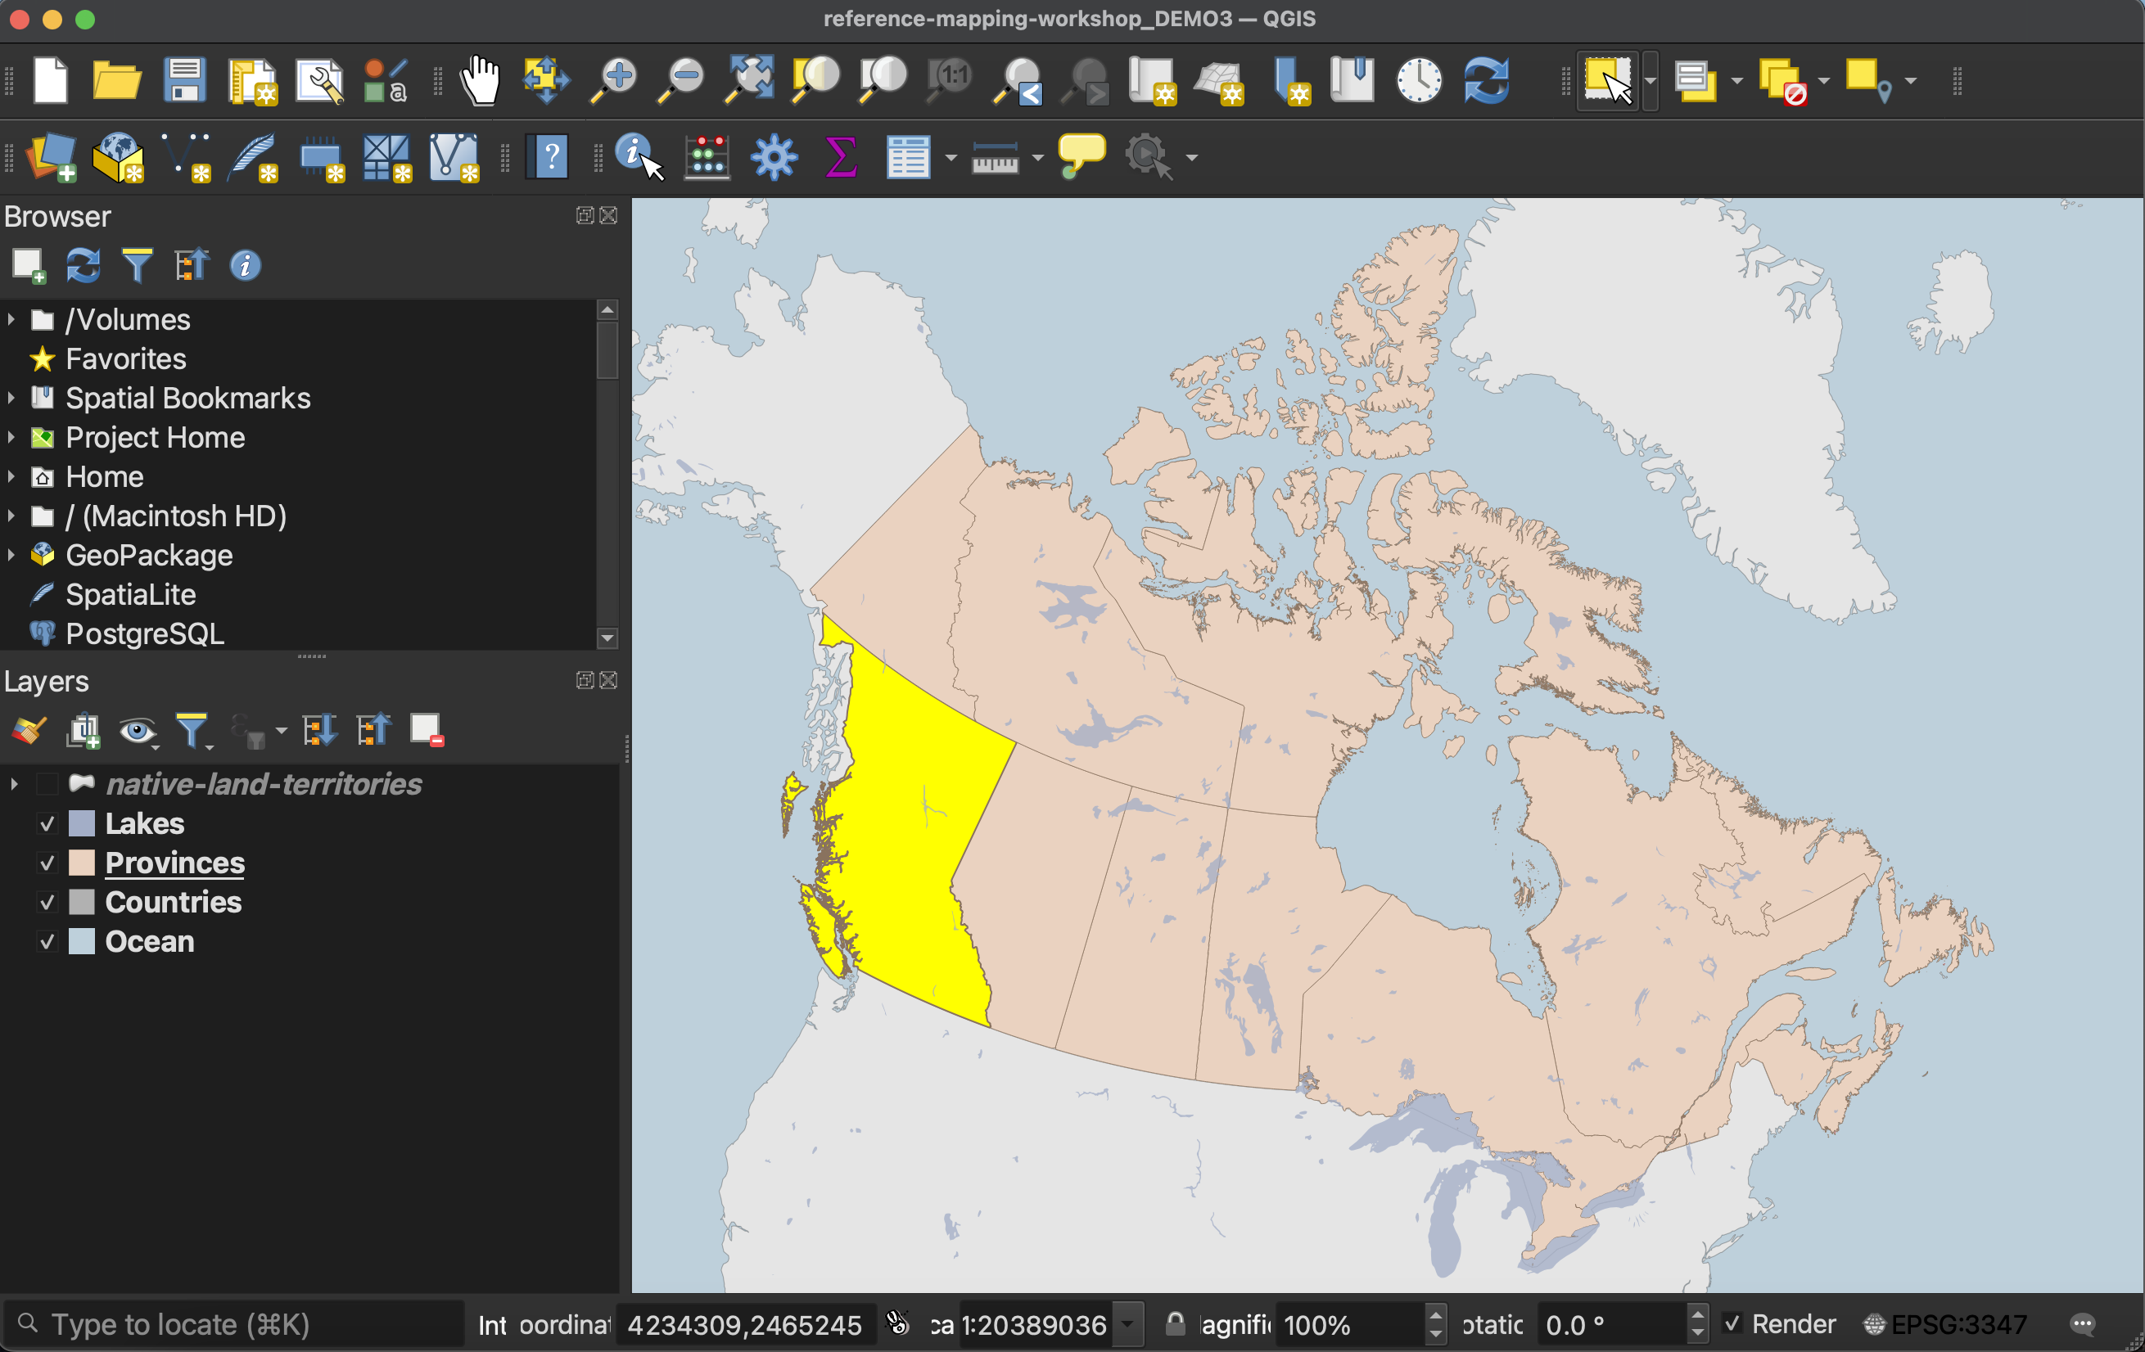Click the Zoom Full extent icon
Viewport: 2145px width, 1352px height.
click(748, 81)
